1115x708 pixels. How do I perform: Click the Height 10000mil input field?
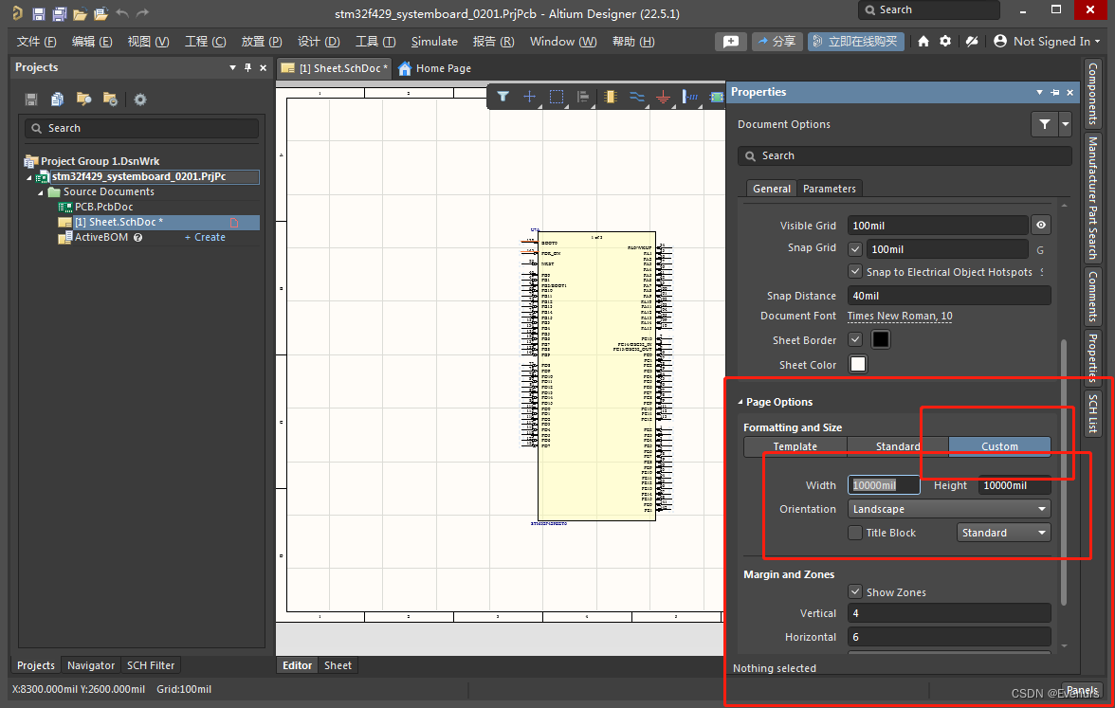(x=1014, y=485)
